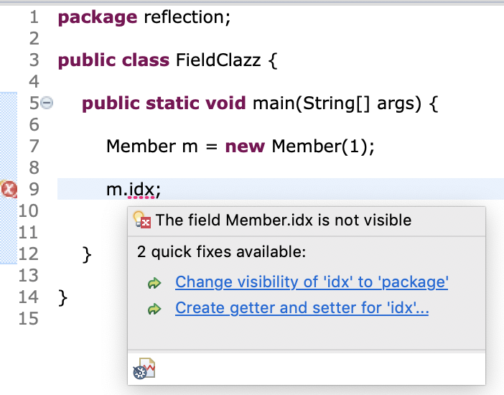Click the blue range indicator bar in left margin
This screenshot has width=504, height=395.
[x=9, y=178]
